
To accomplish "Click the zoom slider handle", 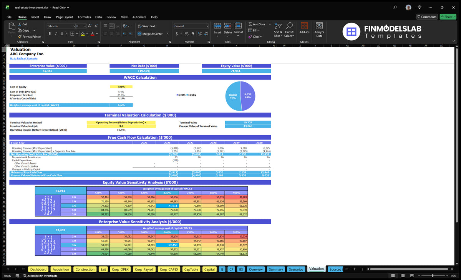I will coord(433,276).
